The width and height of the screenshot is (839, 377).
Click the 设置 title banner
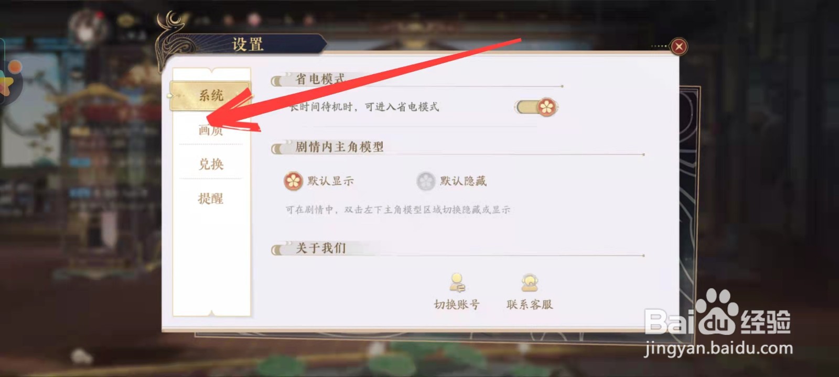point(248,45)
